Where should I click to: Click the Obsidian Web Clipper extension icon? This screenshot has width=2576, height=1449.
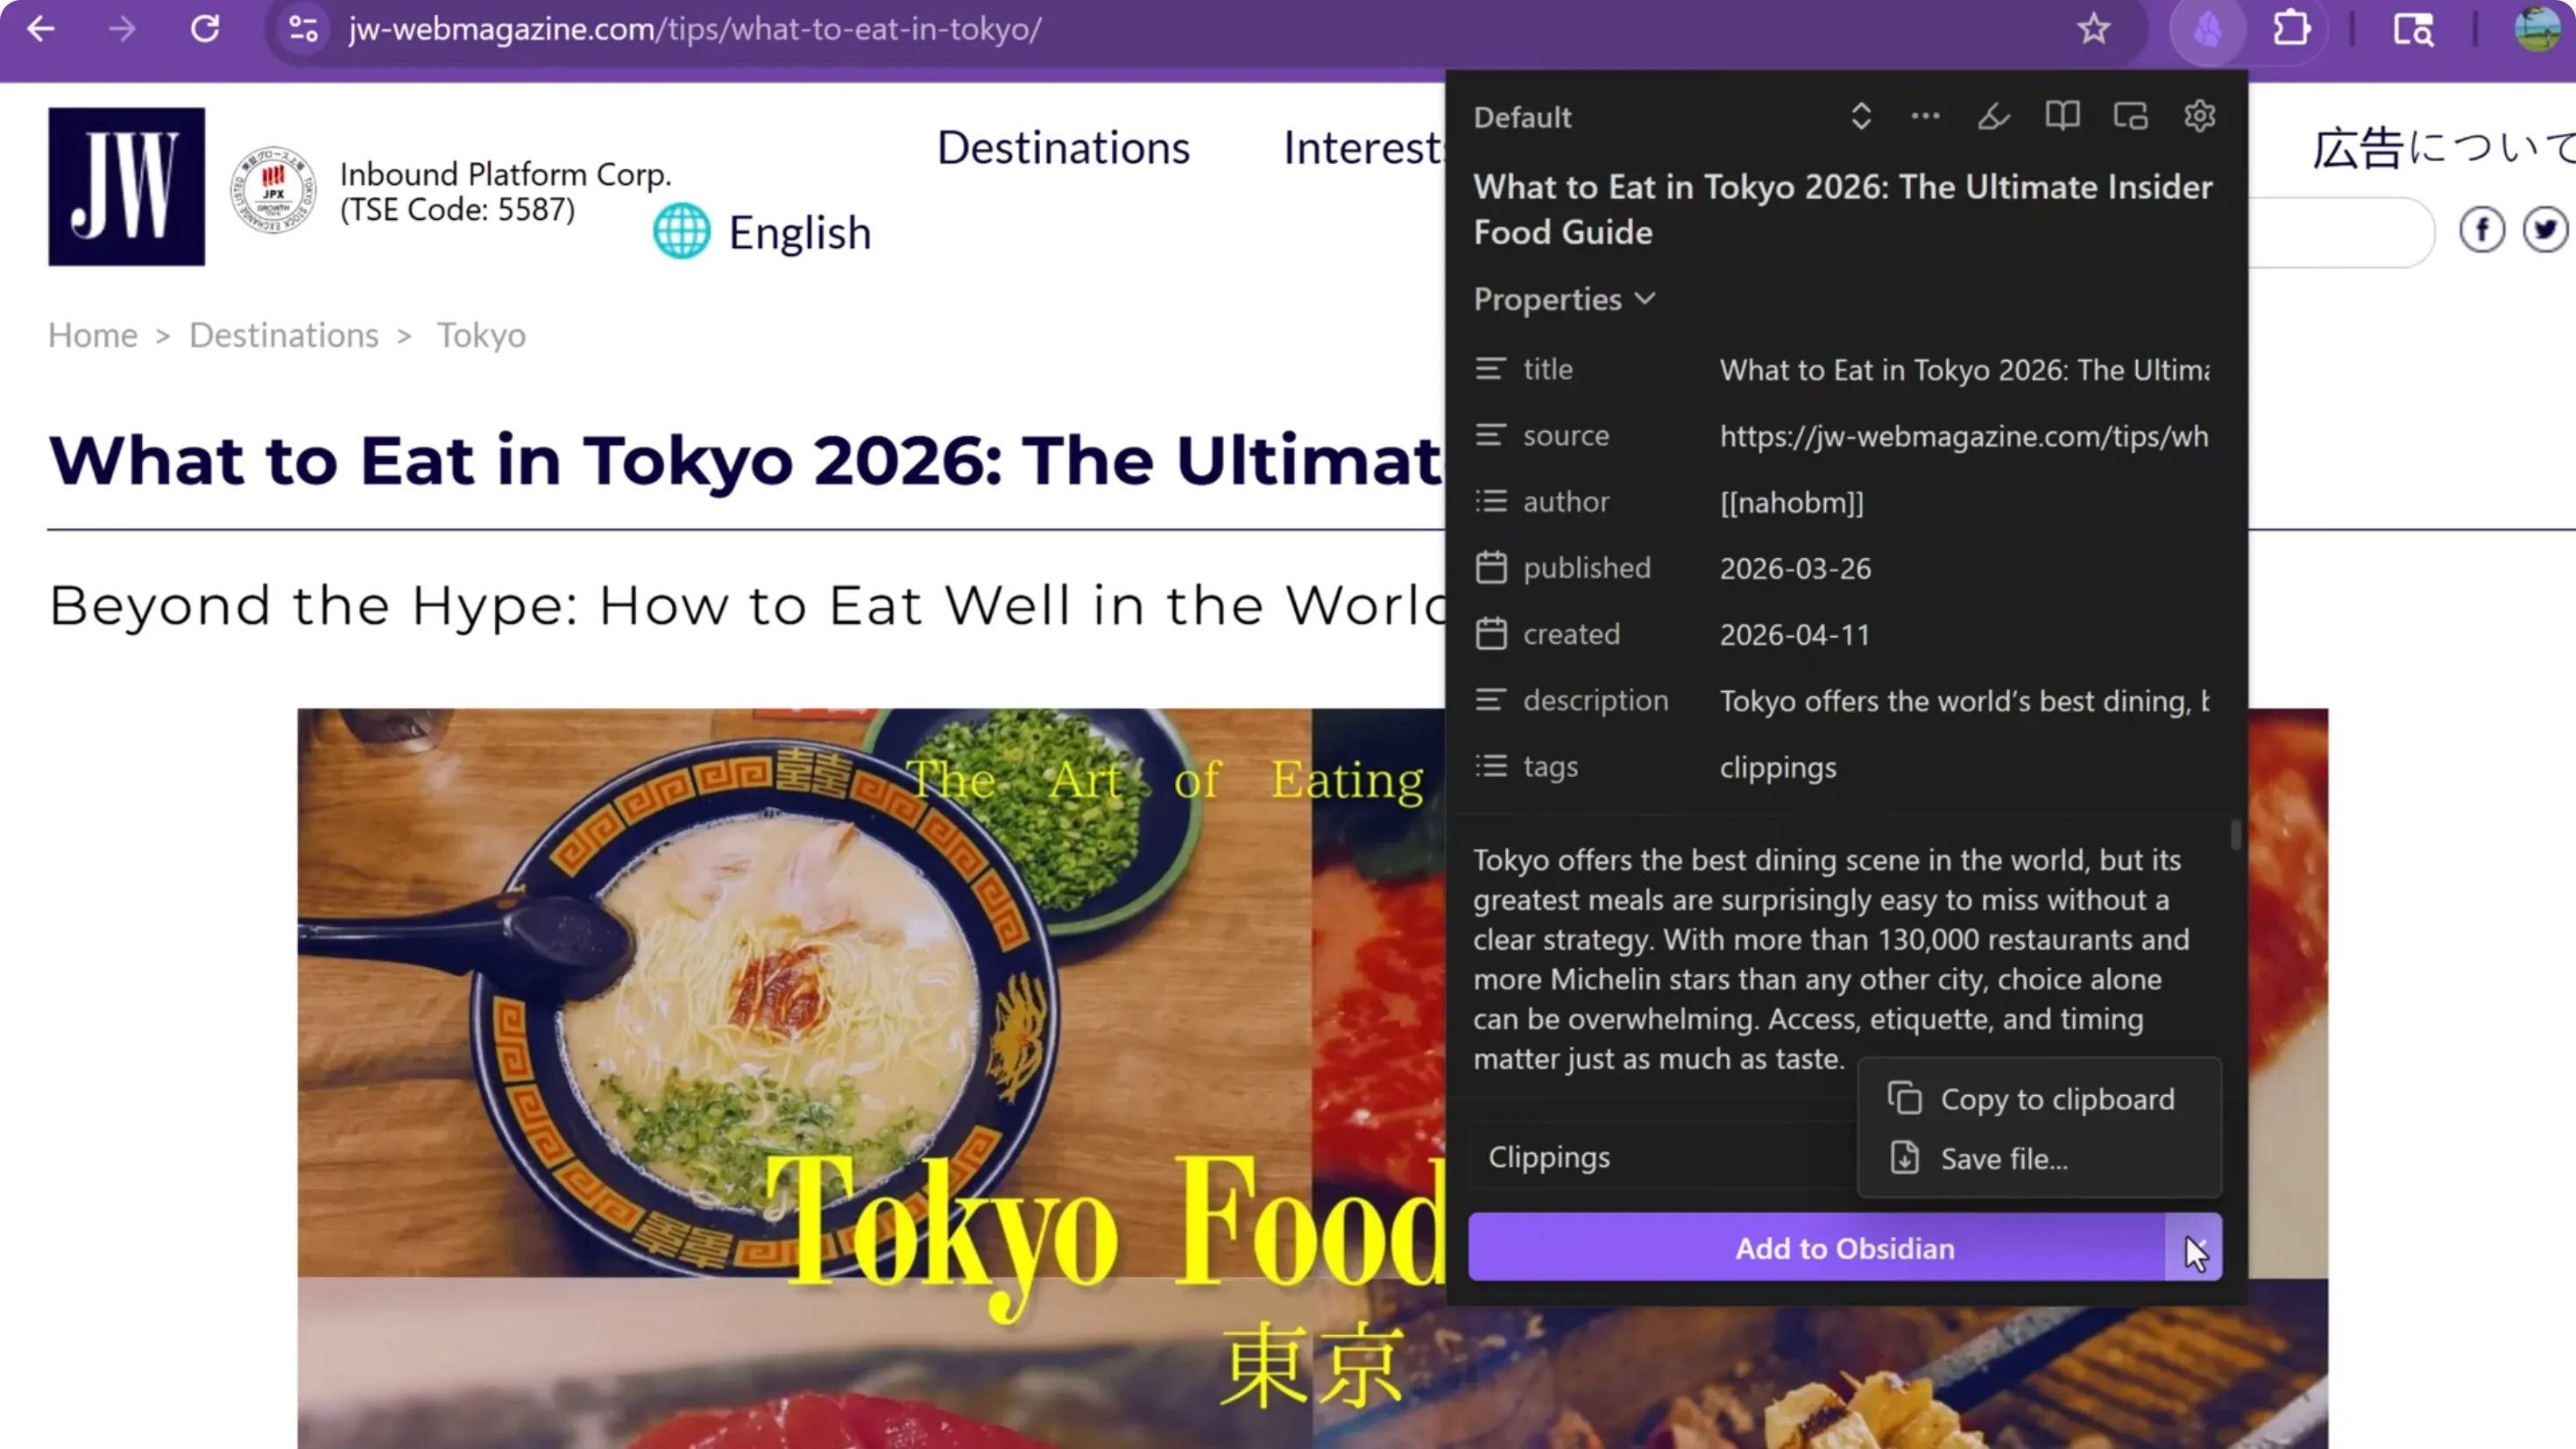[x=2208, y=29]
